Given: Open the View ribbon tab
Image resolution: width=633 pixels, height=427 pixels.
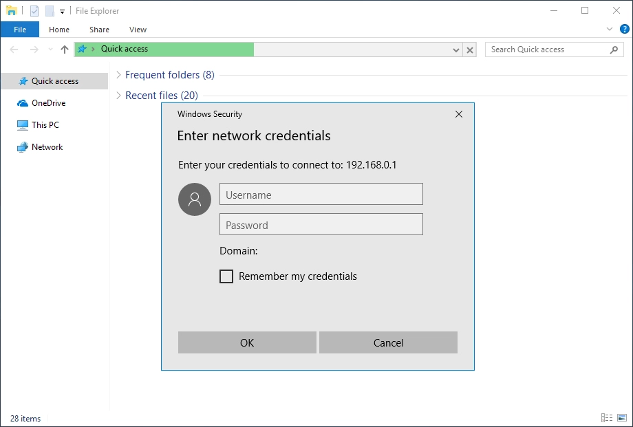Looking at the screenshot, I should pyautogui.click(x=138, y=30).
